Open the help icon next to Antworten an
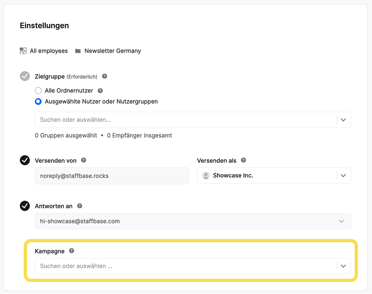Viewport: 372px width, 294px height. click(79, 206)
